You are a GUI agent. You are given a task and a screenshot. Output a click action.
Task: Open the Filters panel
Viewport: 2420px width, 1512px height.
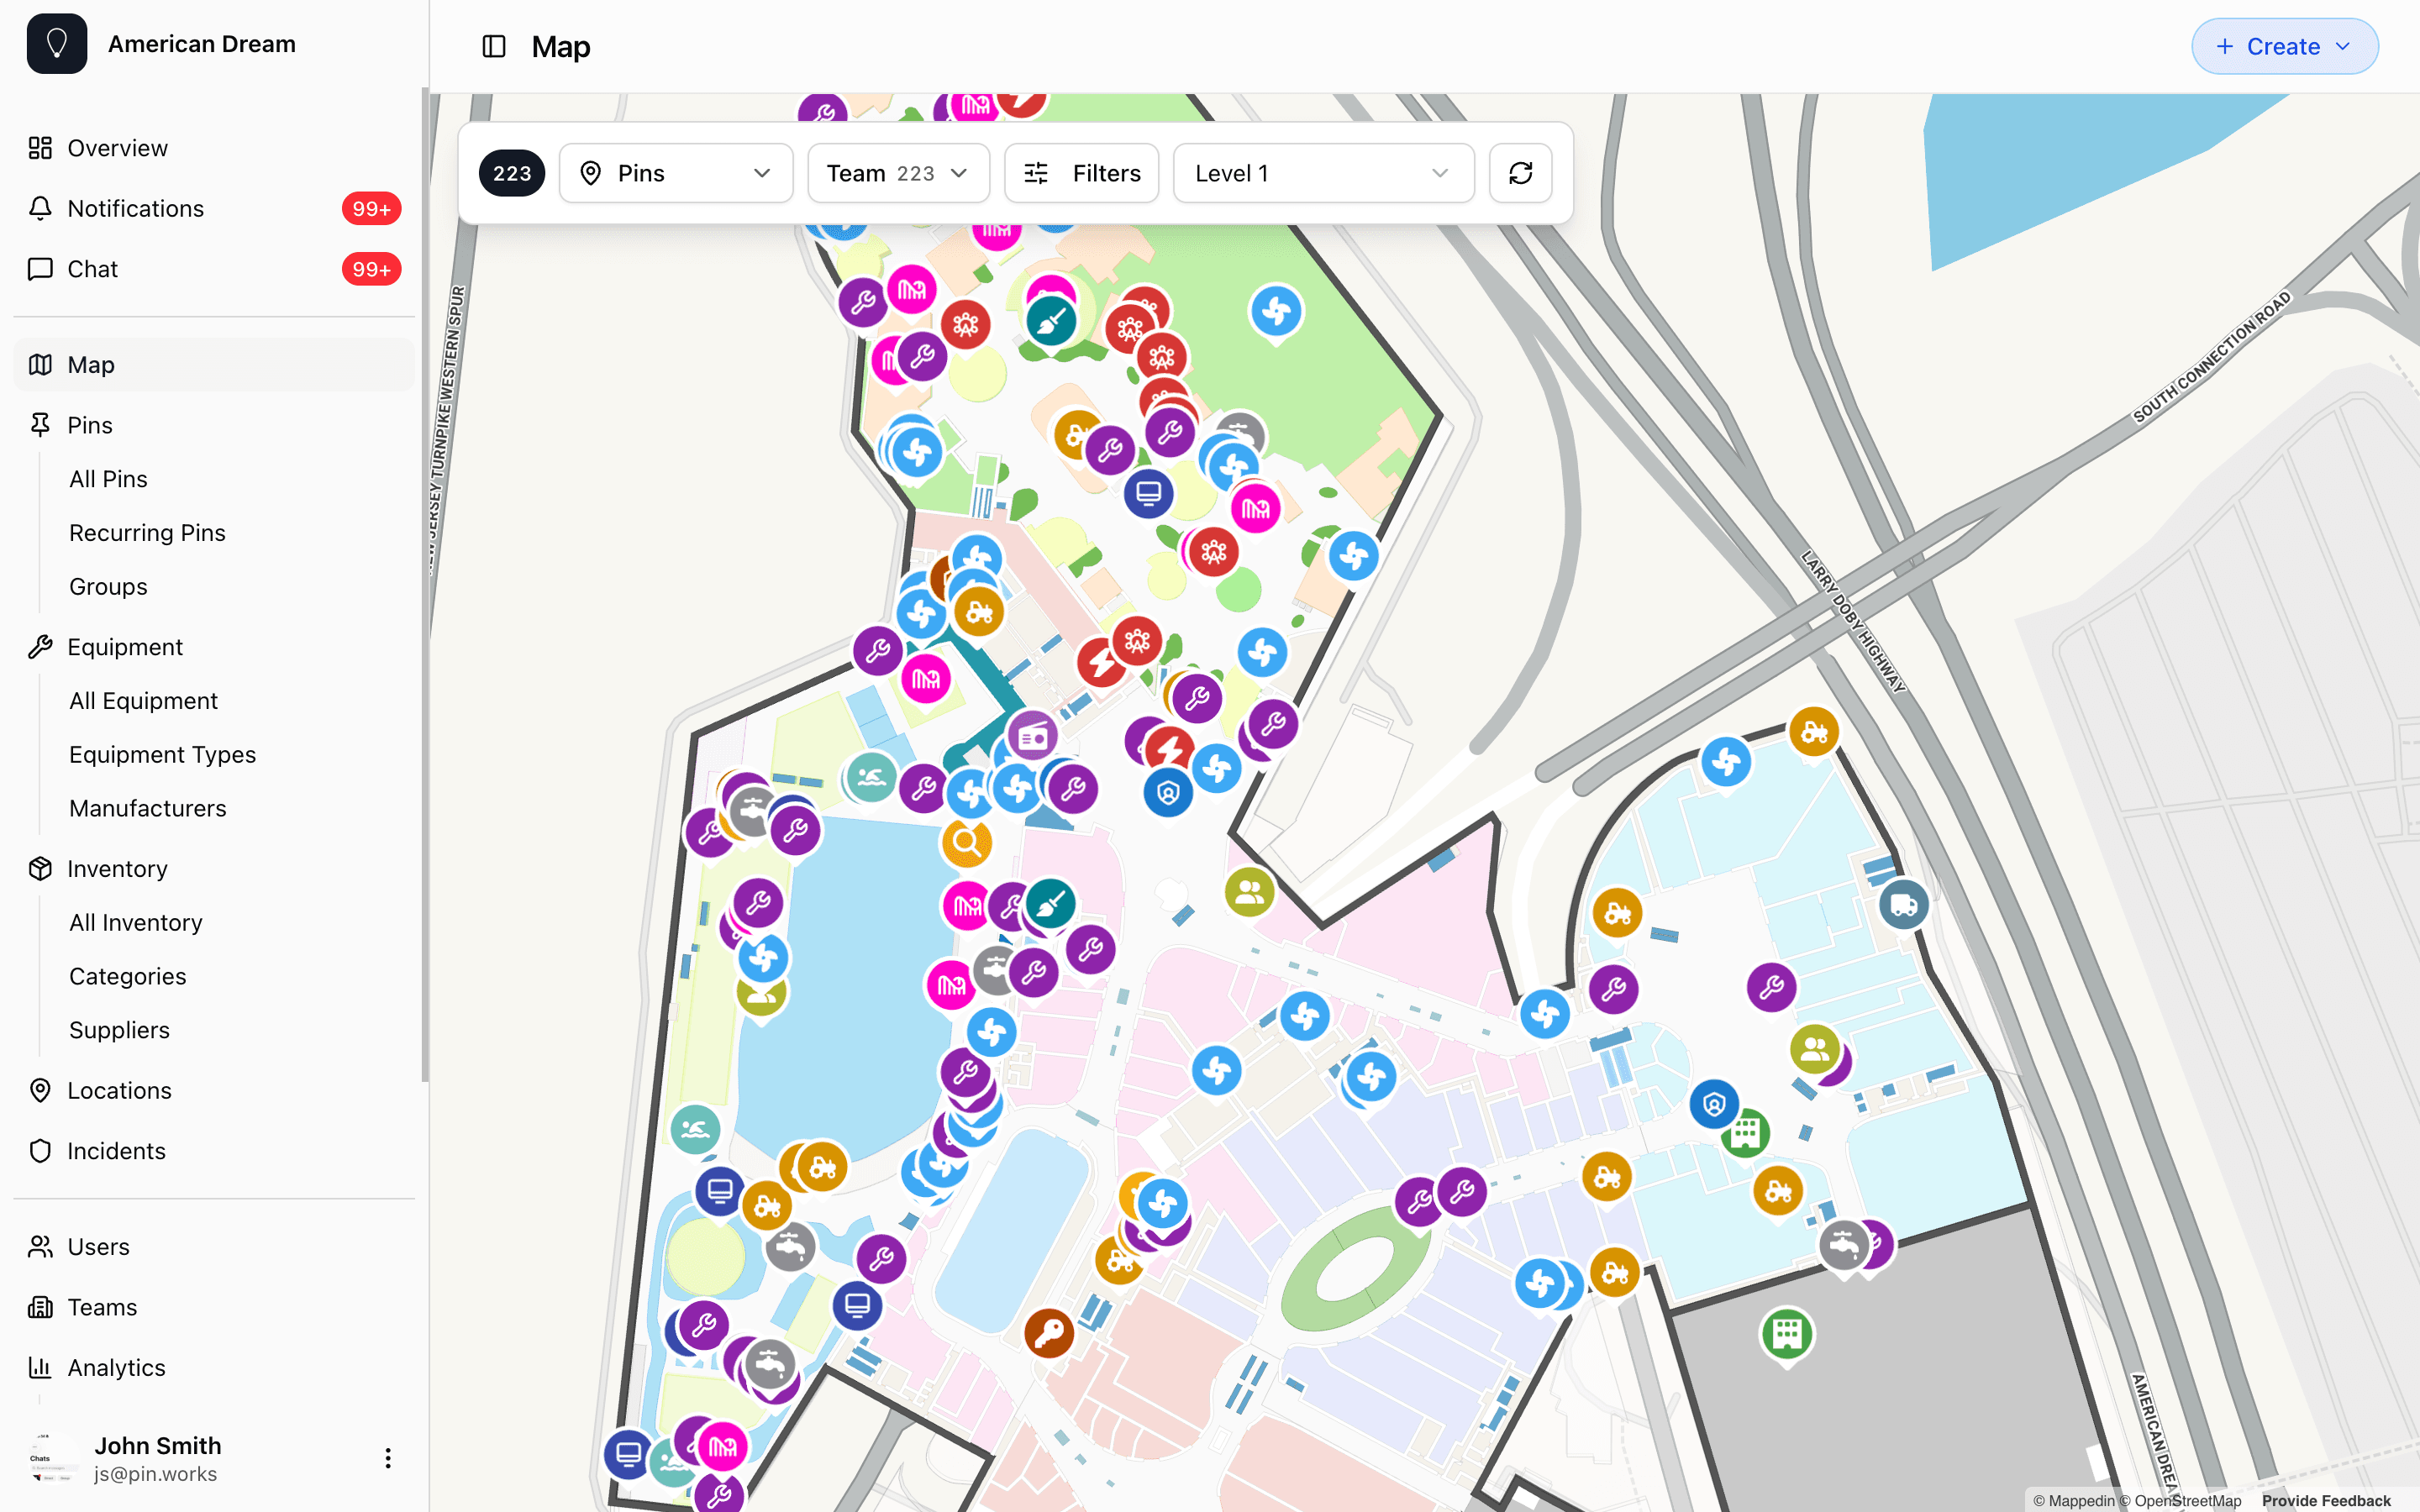1081,172
